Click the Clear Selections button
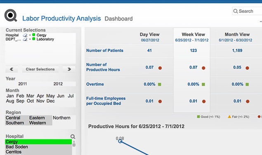This screenshot has width=262, height=155. [x=40, y=69]
